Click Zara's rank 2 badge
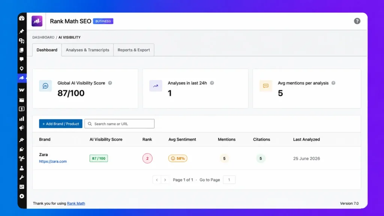384x216 pixels. coord(147,159)
